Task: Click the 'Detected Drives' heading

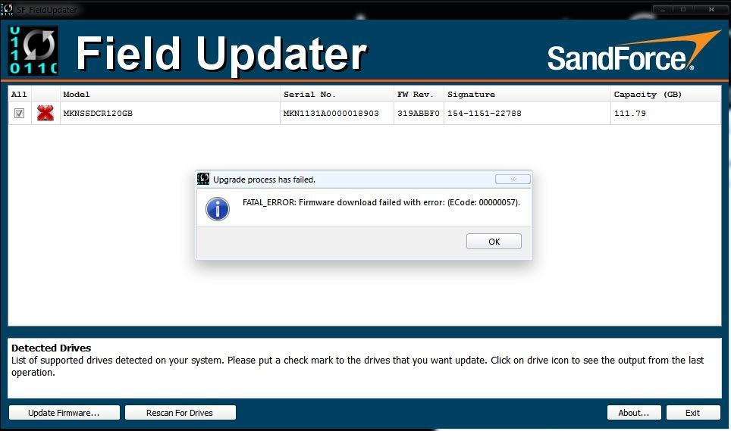Action: point(52,348)
